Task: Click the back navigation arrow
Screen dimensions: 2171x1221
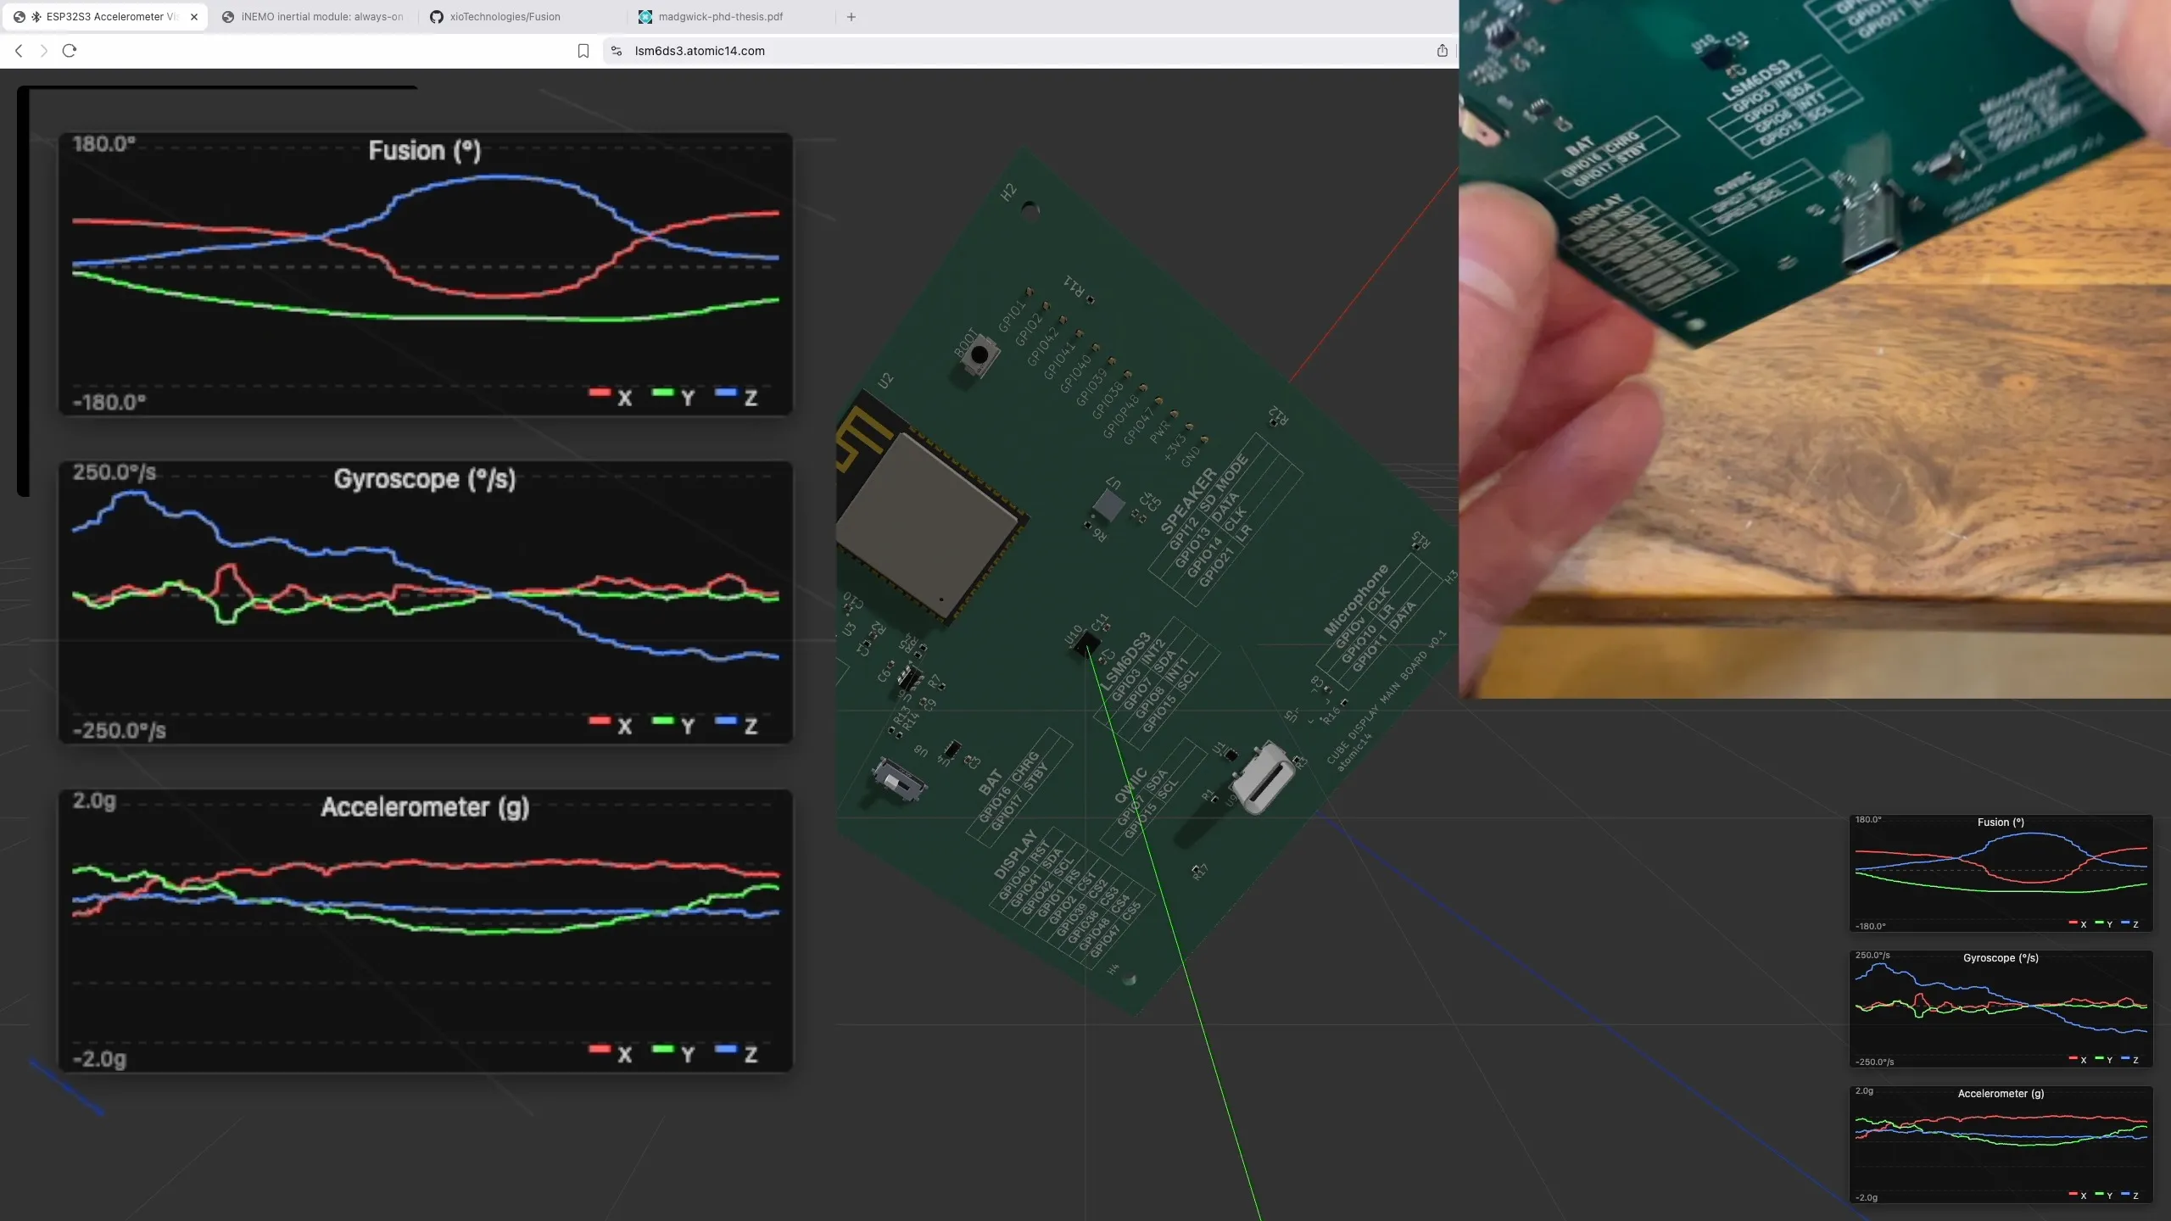Action: [19, 51]
